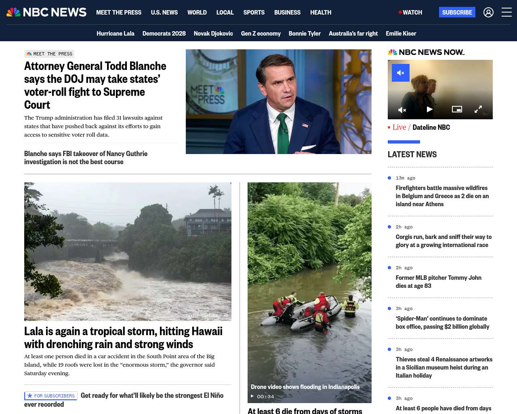Read the Todd Blanche DOJ voter-roll headline

tap(95, 85)
